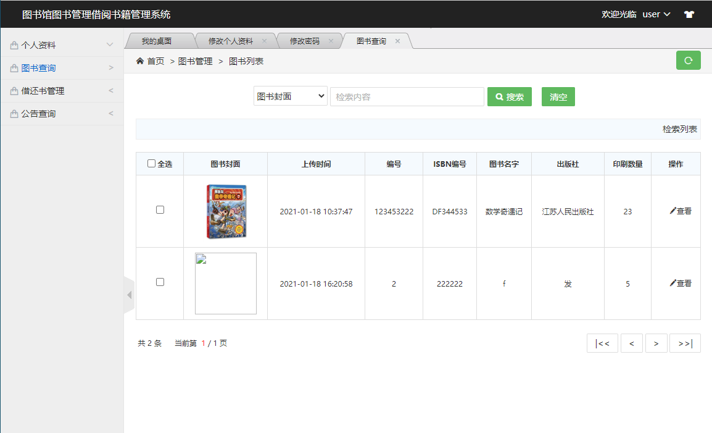712x433 pixels.
Task: Click the home icon in the breadcrumb
Action: pyautogui.click(x=141, y=61)
